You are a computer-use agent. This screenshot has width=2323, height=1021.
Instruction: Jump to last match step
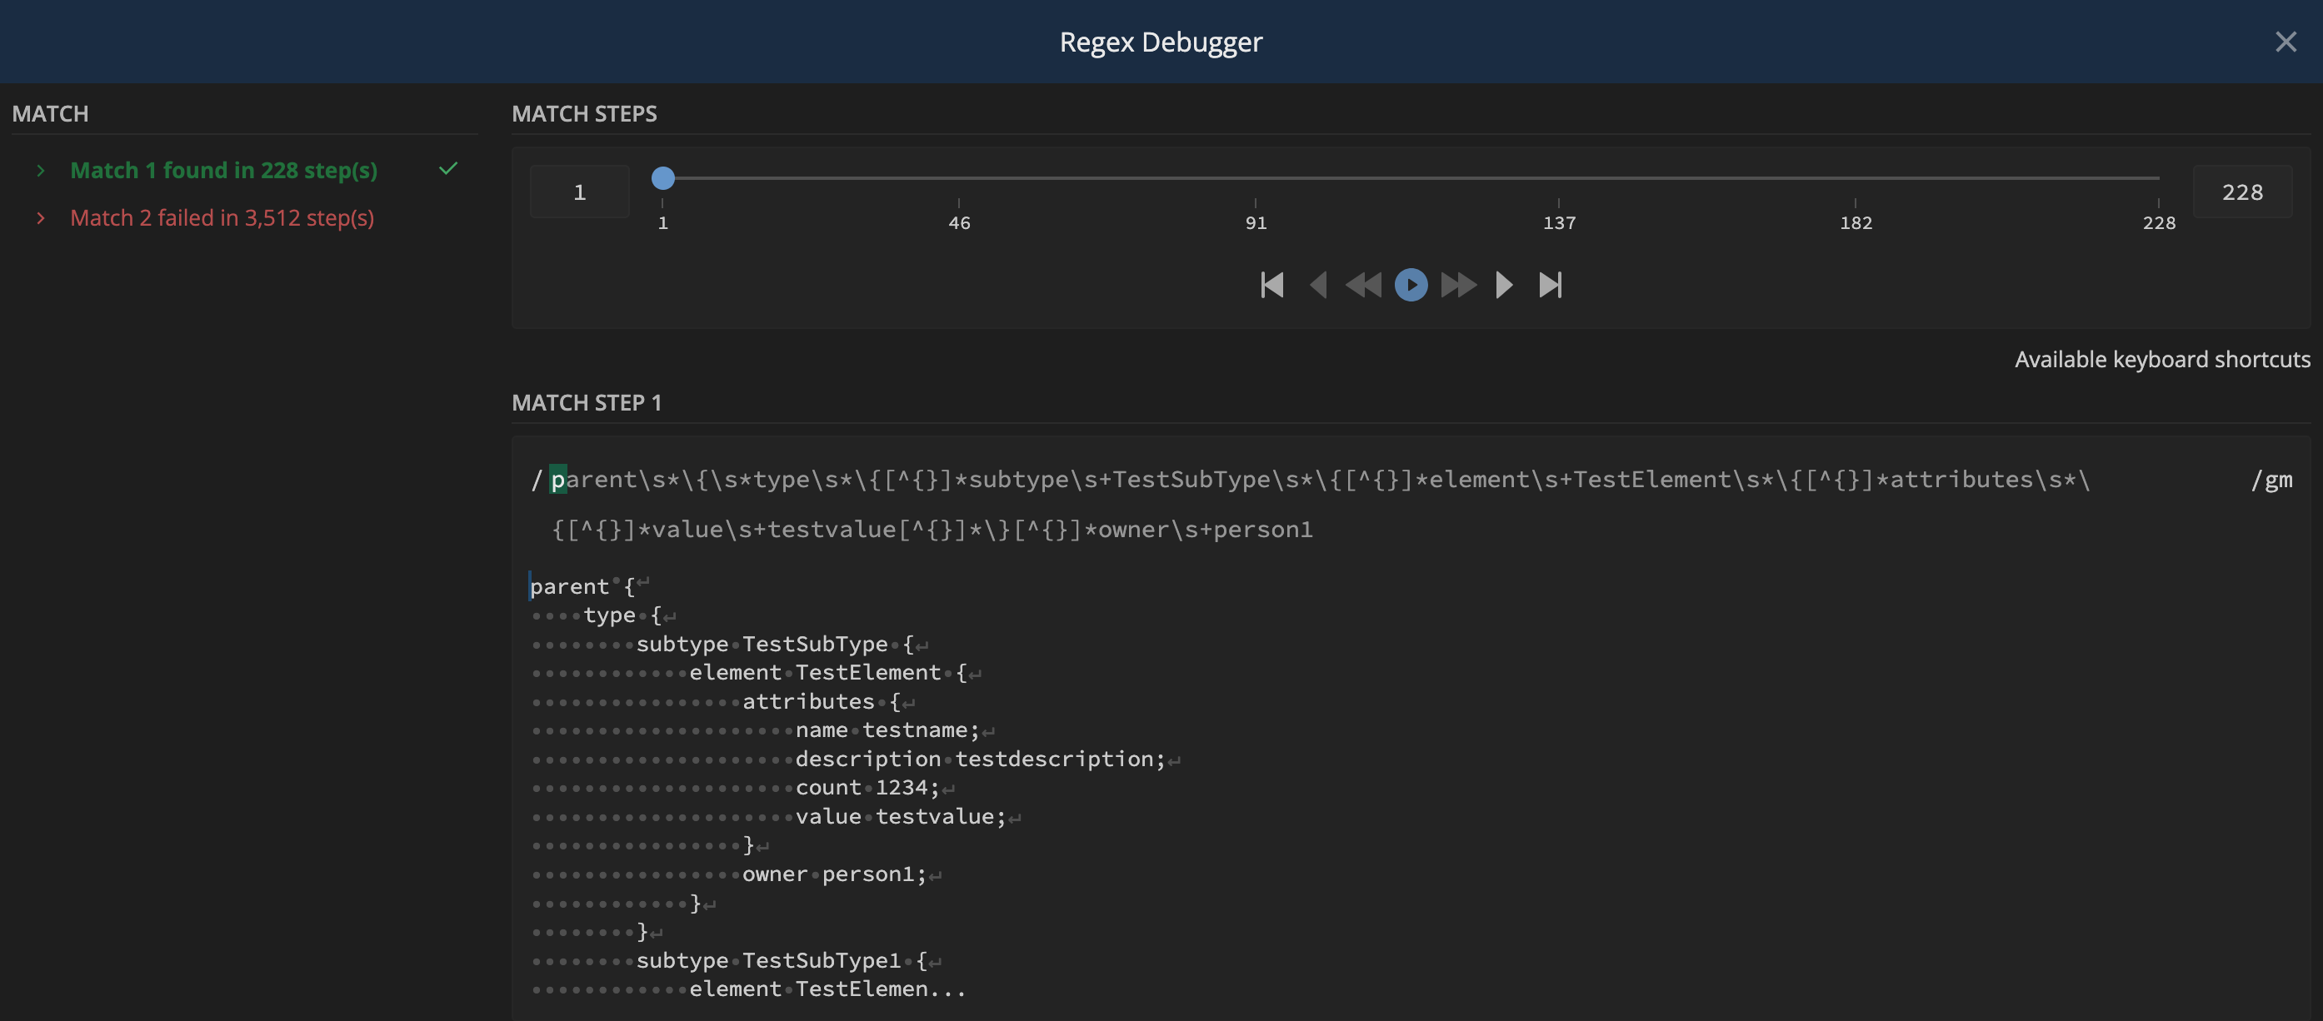click(1550, 285)
